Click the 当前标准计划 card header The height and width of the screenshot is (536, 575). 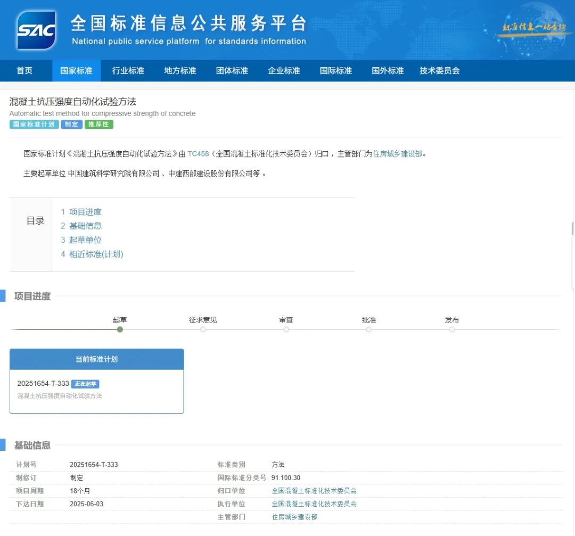[x=96, y=359]
